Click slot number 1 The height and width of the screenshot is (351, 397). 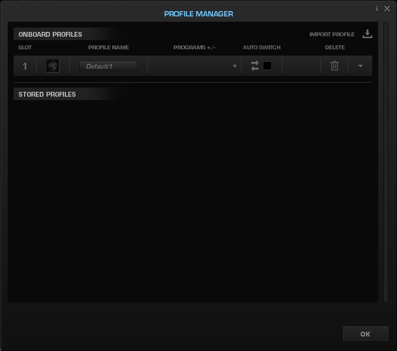[x=25, y=66]
